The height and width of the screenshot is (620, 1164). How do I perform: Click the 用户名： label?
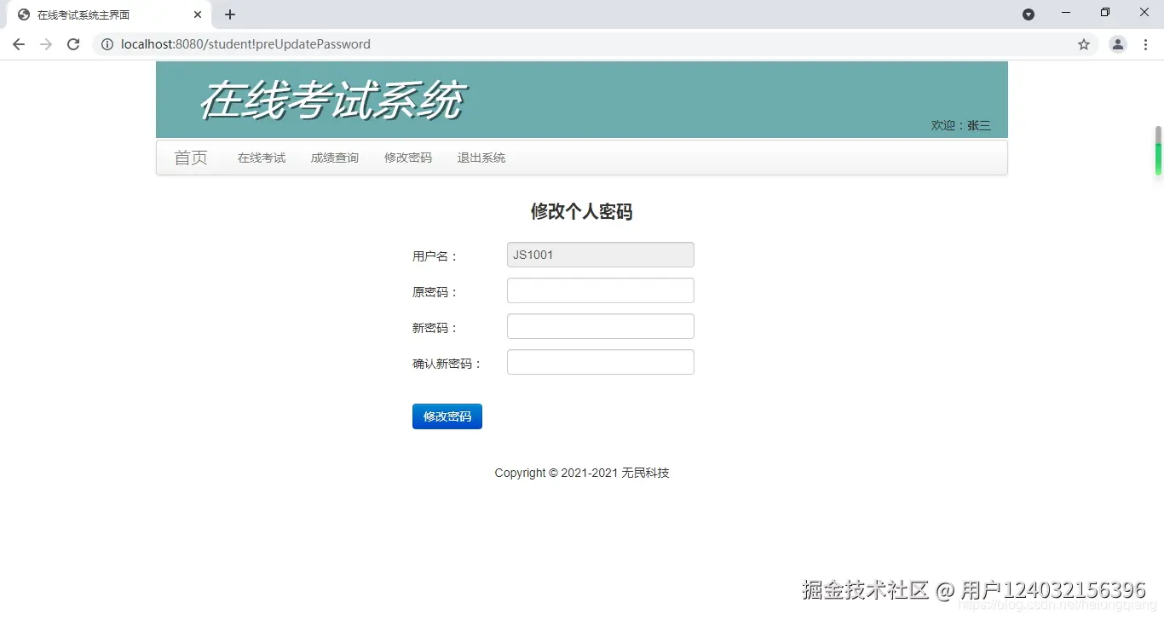pos(435,256)
